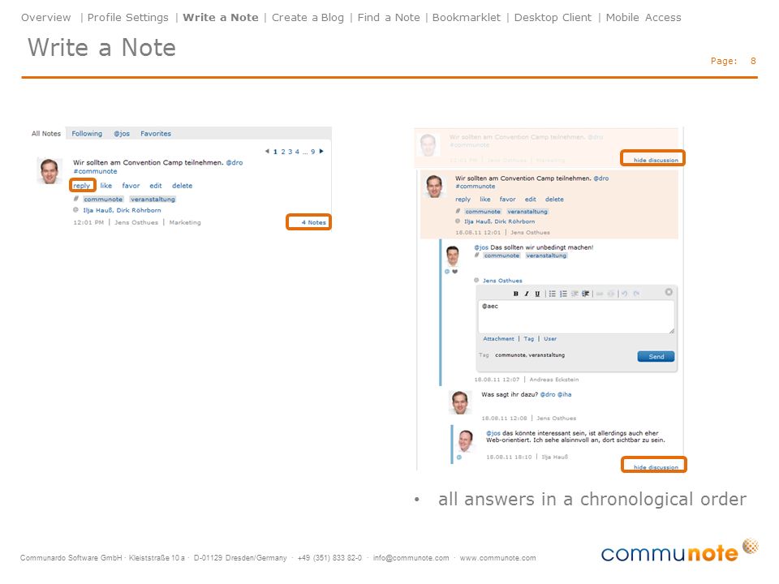Click reply in the highlighted discussion note

point(463,200)
